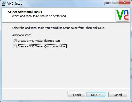Cancel the VNC setup wizard
The height and width of the screenshot is (102, 132).
118,95
